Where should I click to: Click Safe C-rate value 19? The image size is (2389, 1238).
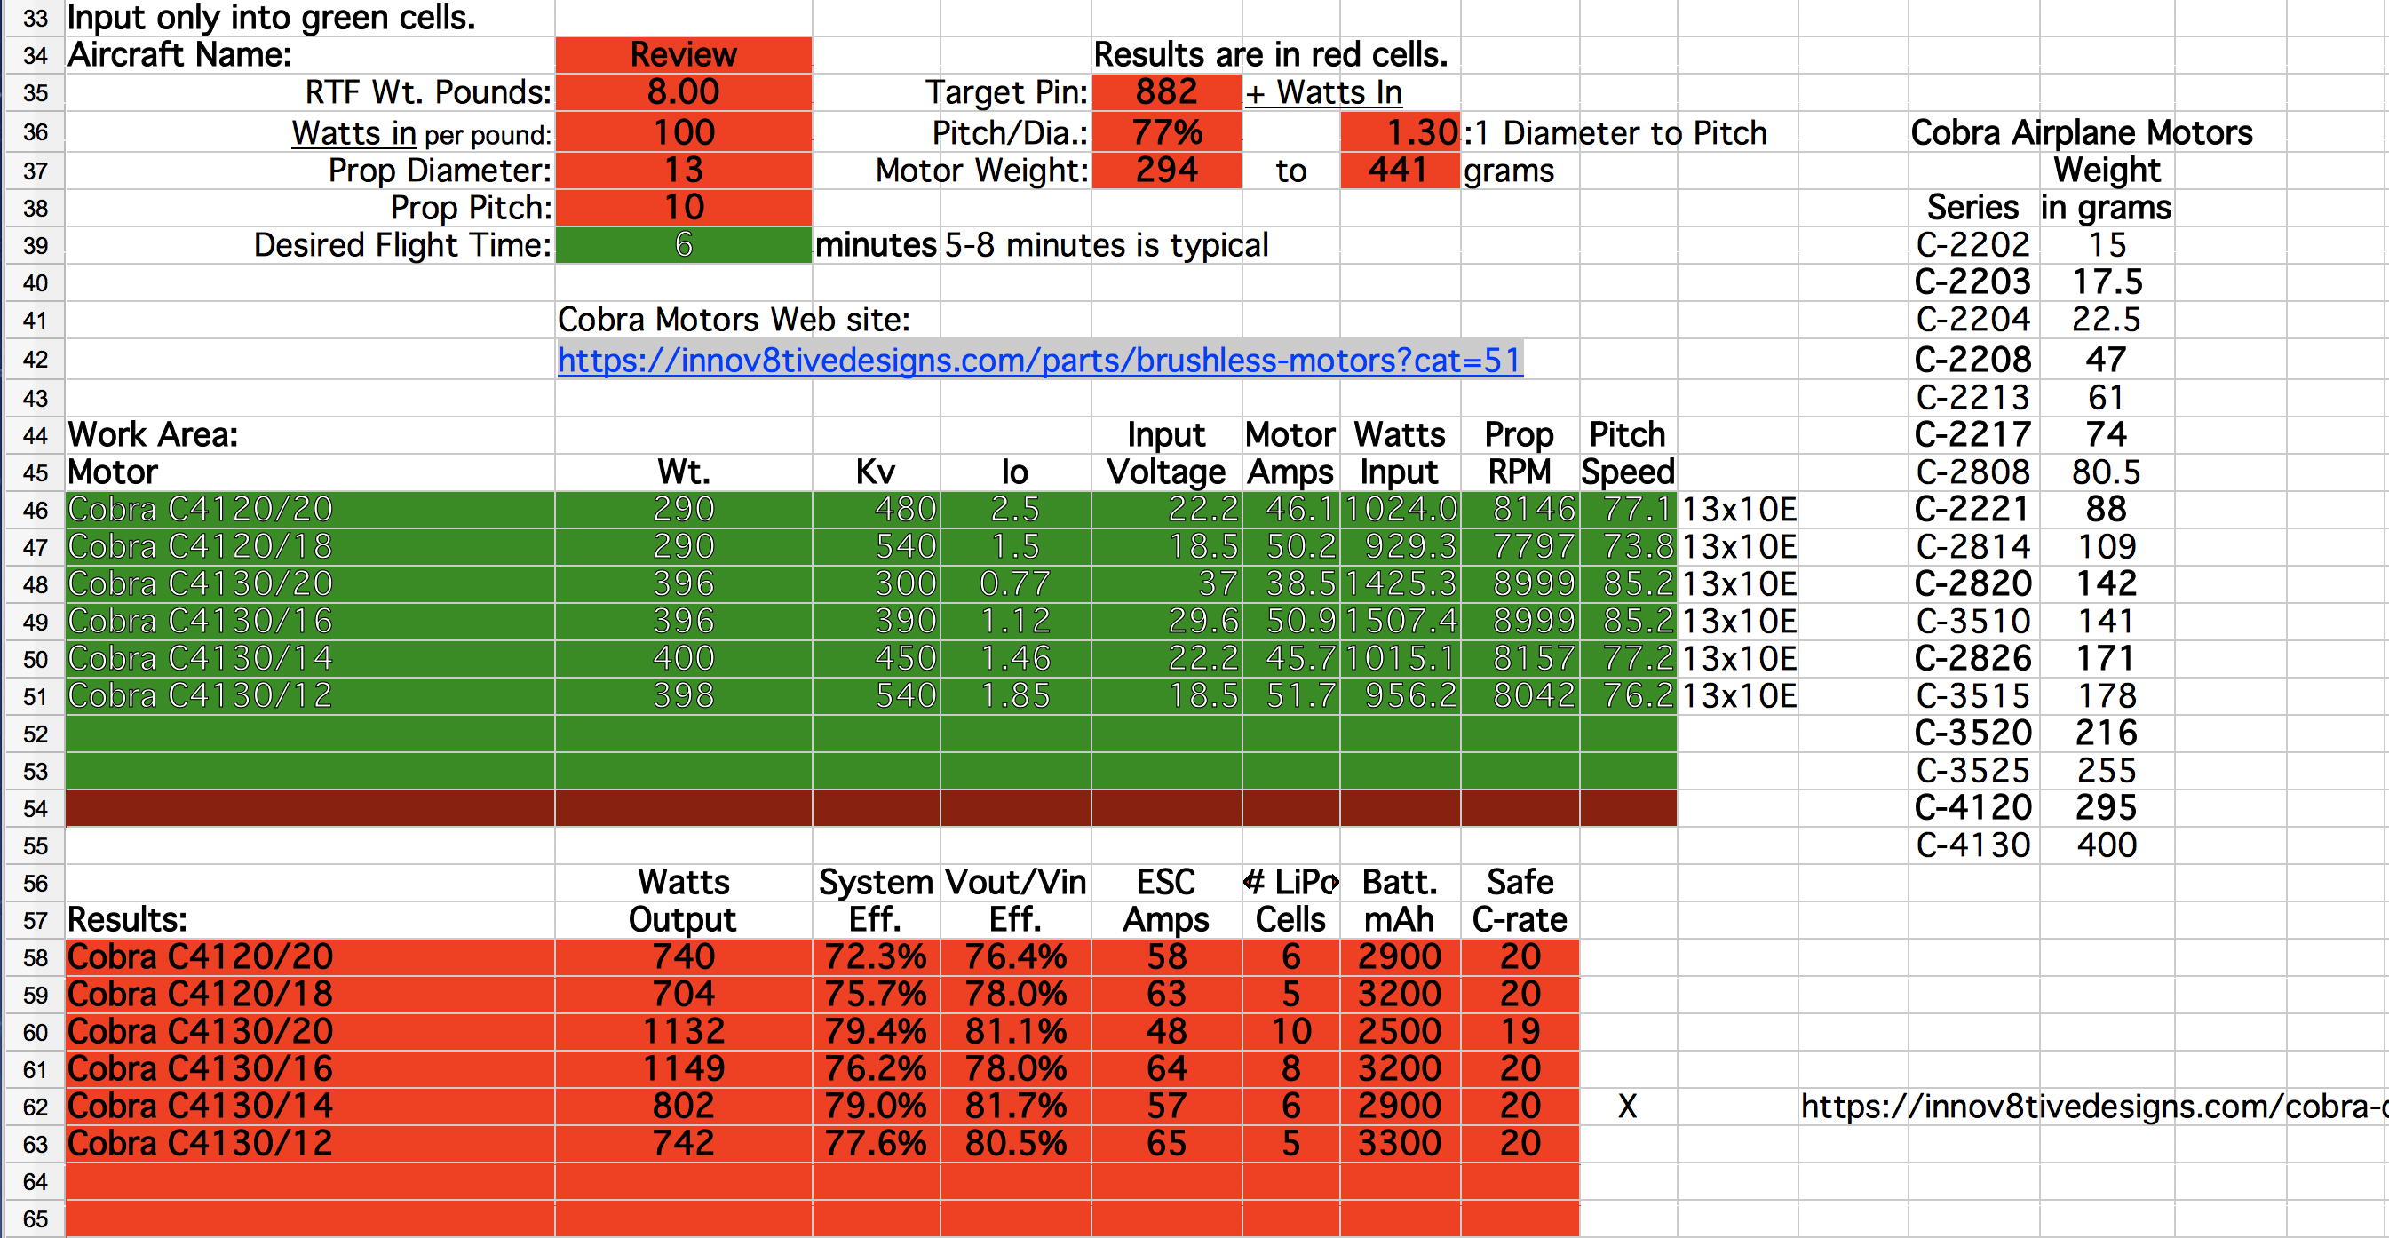tap(1520, 1031)
